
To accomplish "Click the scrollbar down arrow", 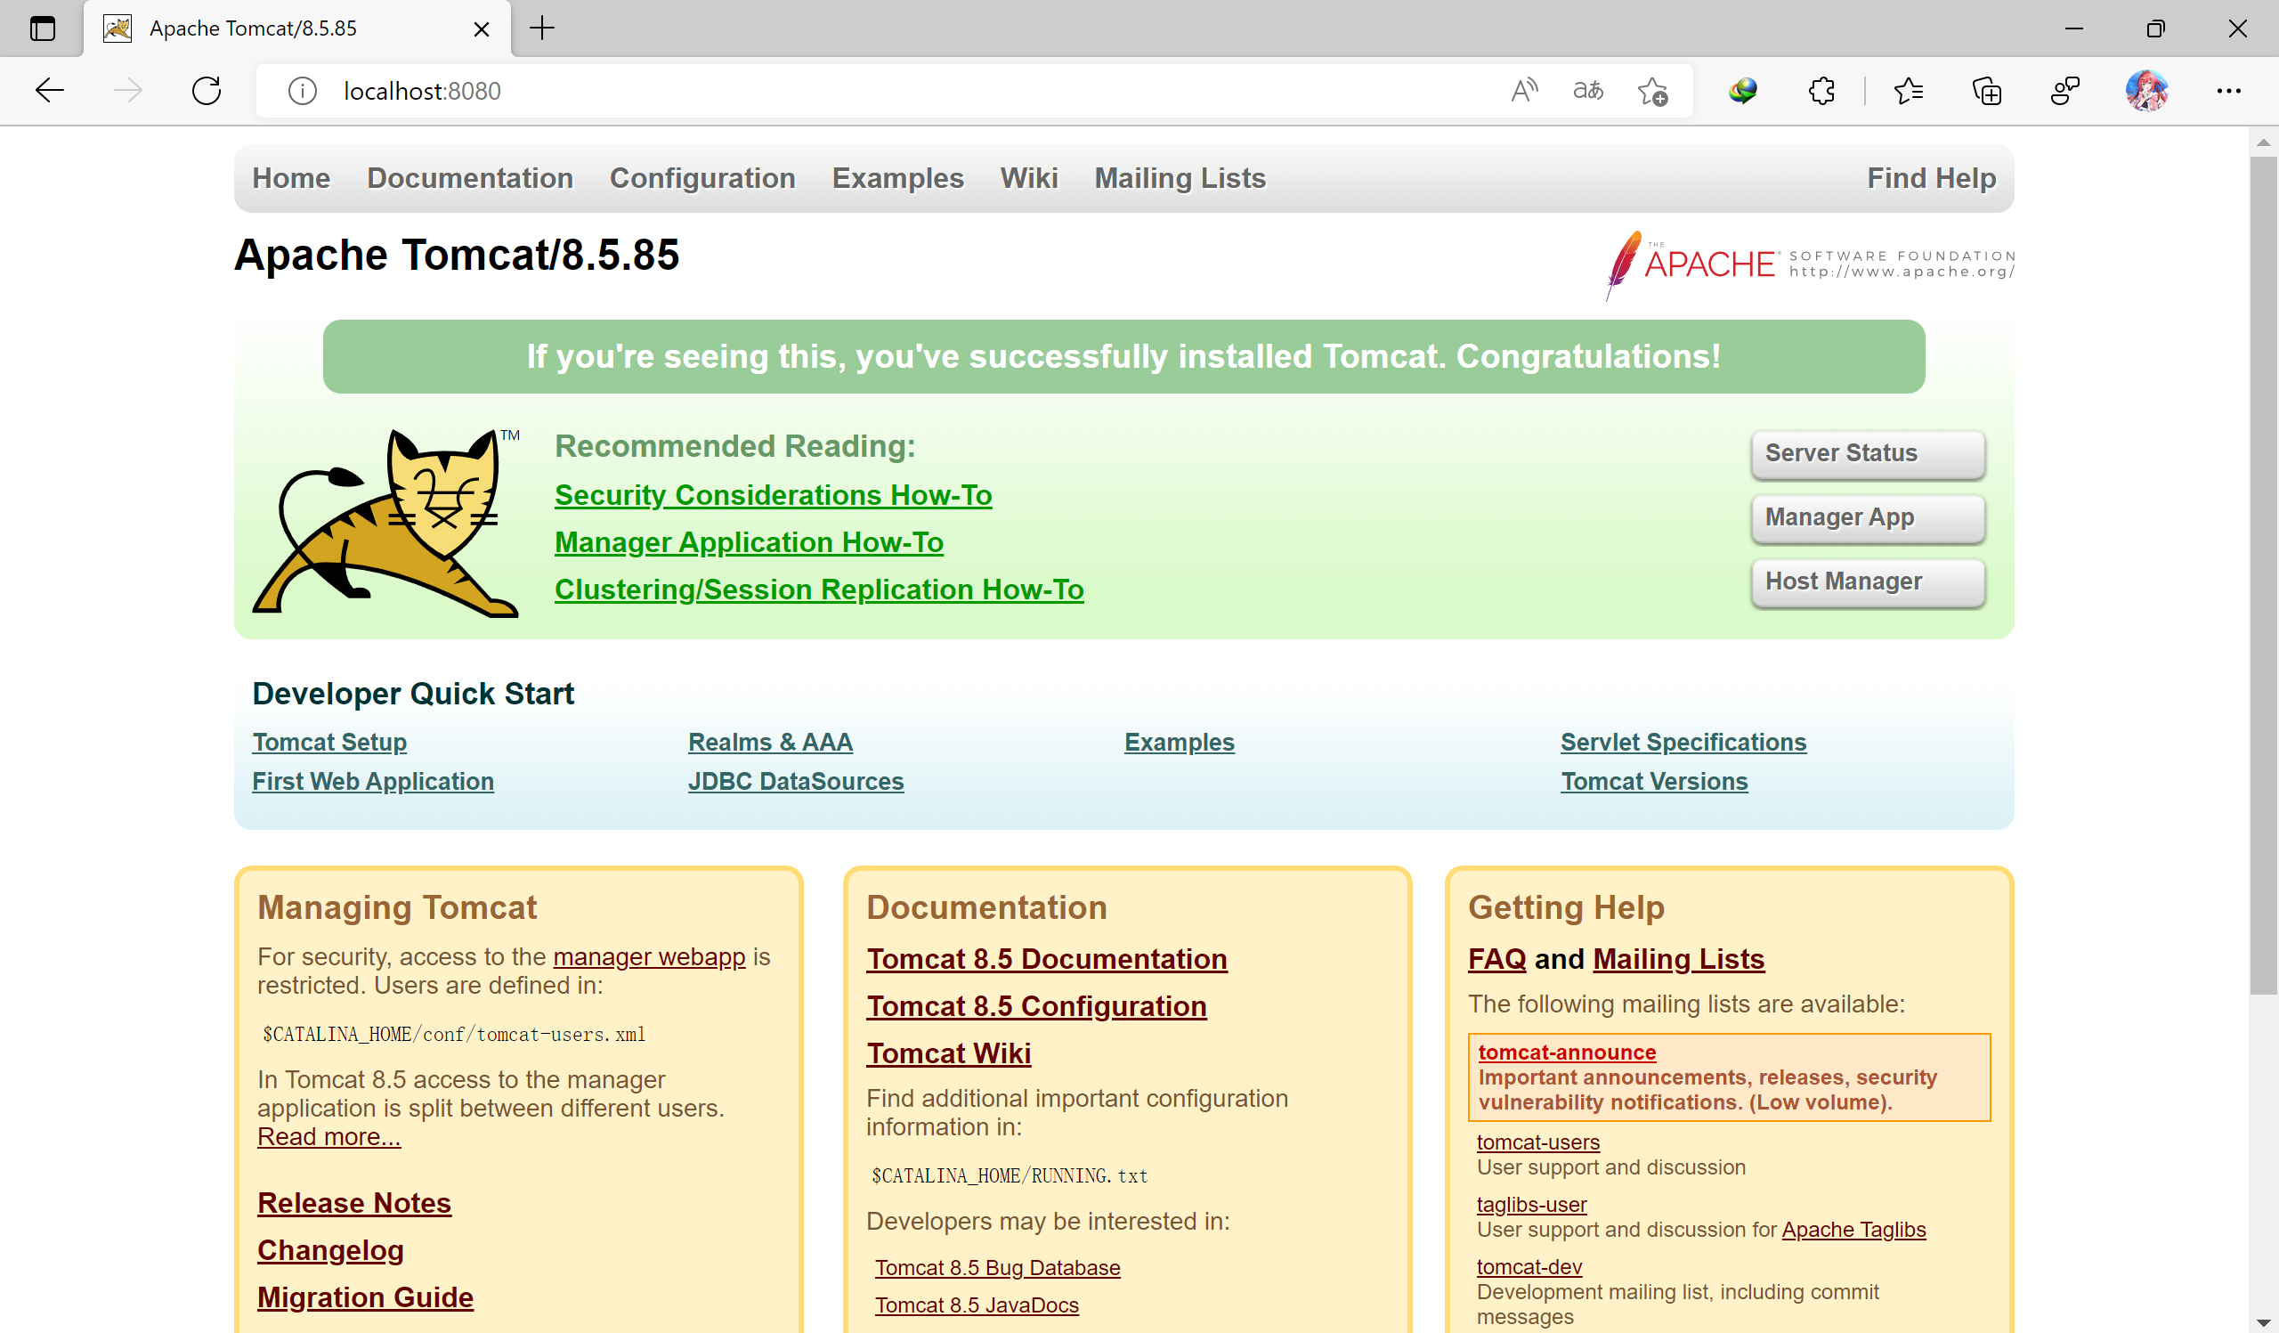I will [2264, 1323].
